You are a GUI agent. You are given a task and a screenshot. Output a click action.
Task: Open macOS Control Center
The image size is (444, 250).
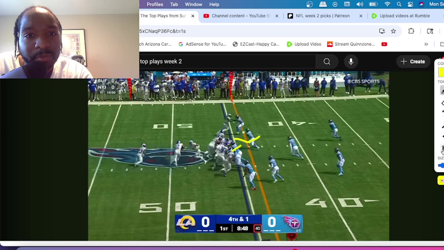click(410, 5)
